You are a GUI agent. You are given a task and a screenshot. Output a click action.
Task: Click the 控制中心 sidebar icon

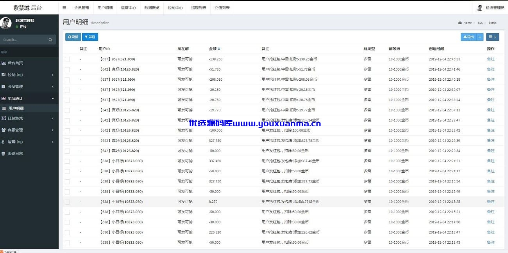pyautogui.click(x=4, y=75)
